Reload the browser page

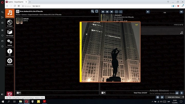[15, 6]
